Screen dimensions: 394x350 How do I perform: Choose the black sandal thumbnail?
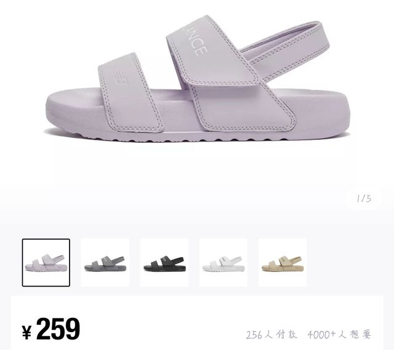pos(164,262)
